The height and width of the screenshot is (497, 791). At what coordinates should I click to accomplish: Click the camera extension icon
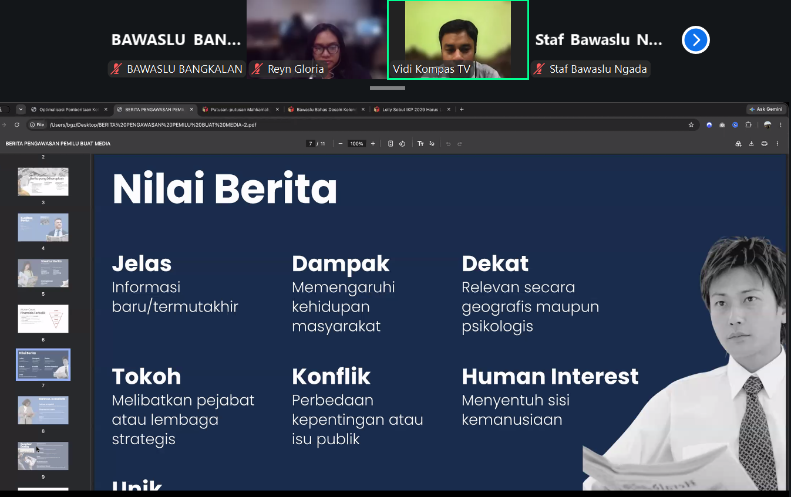pyautogui.click(x=722, y=125)
